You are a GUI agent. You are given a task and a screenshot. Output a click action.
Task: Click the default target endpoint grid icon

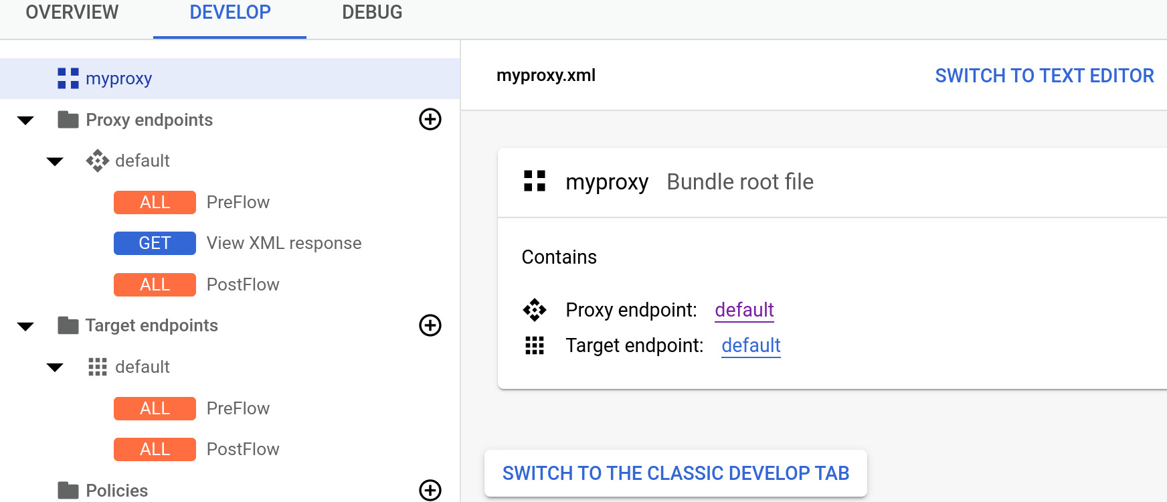coord(98,367)
